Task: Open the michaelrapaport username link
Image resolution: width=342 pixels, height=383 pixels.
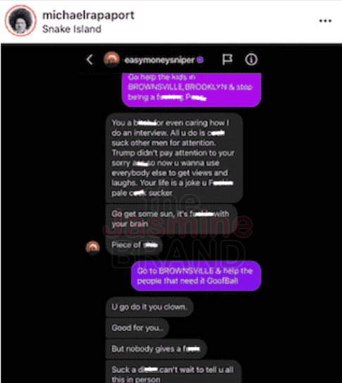Action: click(88, 16)
